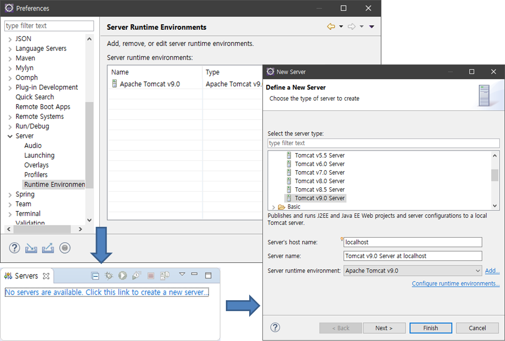This screenshot has width=505, height=341.
Task: Select Profilers under Server preferences
Action: [x=36, y=175]
